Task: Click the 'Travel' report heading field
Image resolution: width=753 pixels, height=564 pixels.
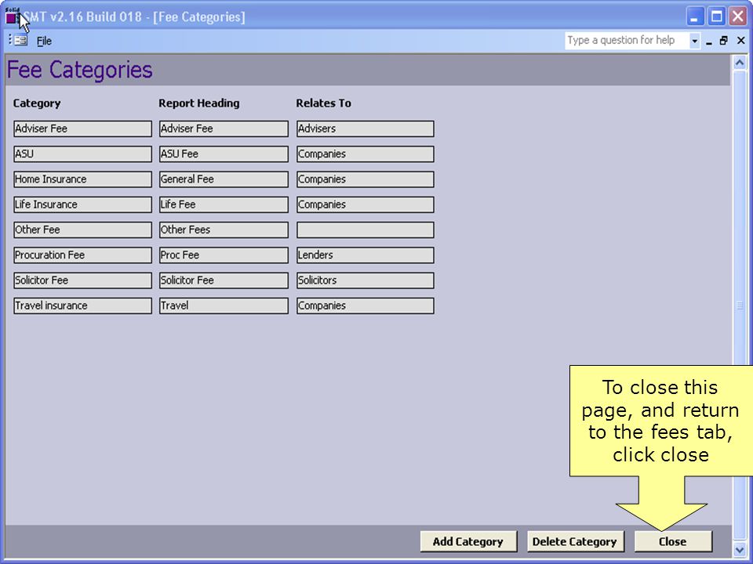Action: [224, 305]
